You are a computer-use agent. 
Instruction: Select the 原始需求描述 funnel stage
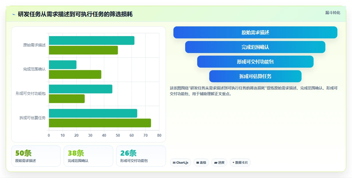pyautogui.click(x=255, y=32)
